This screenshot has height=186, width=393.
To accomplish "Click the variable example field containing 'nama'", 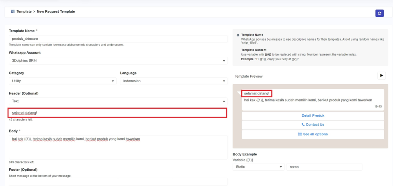I will 324,167.
